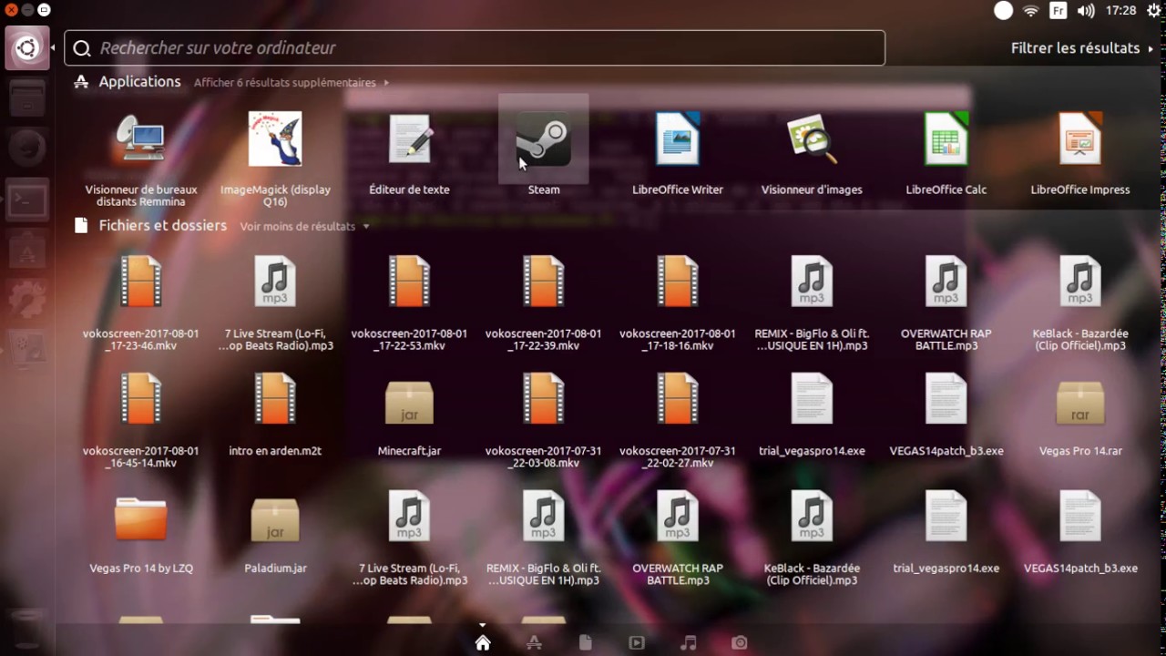Switch to the Files lens
This screenshot has height=656, width=1166.
pos(586,642)
